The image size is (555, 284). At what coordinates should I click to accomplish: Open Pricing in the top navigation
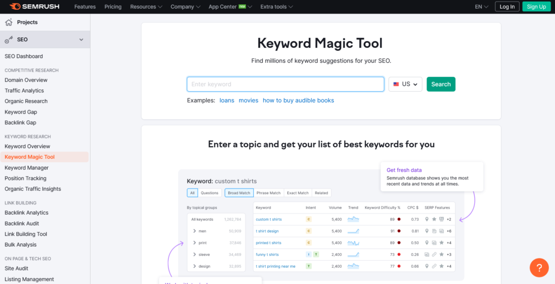pyautogui.click(x=113, y=7)
